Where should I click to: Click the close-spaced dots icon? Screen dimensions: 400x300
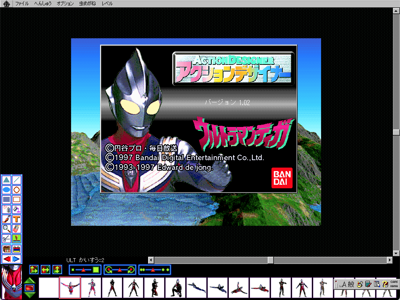(142, 270)
